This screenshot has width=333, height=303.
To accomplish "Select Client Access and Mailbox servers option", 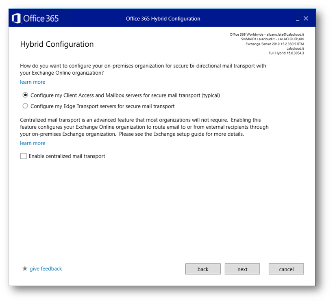I will 26,95.
